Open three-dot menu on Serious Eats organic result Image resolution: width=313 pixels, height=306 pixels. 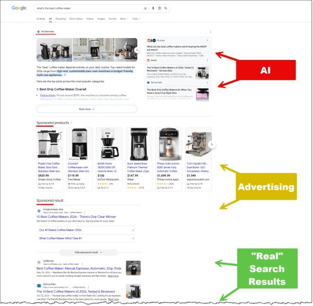click(88, 287)
